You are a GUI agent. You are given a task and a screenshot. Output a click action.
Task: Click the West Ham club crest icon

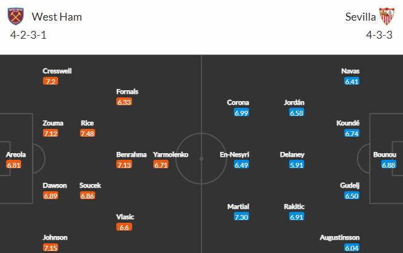(16, 16)
